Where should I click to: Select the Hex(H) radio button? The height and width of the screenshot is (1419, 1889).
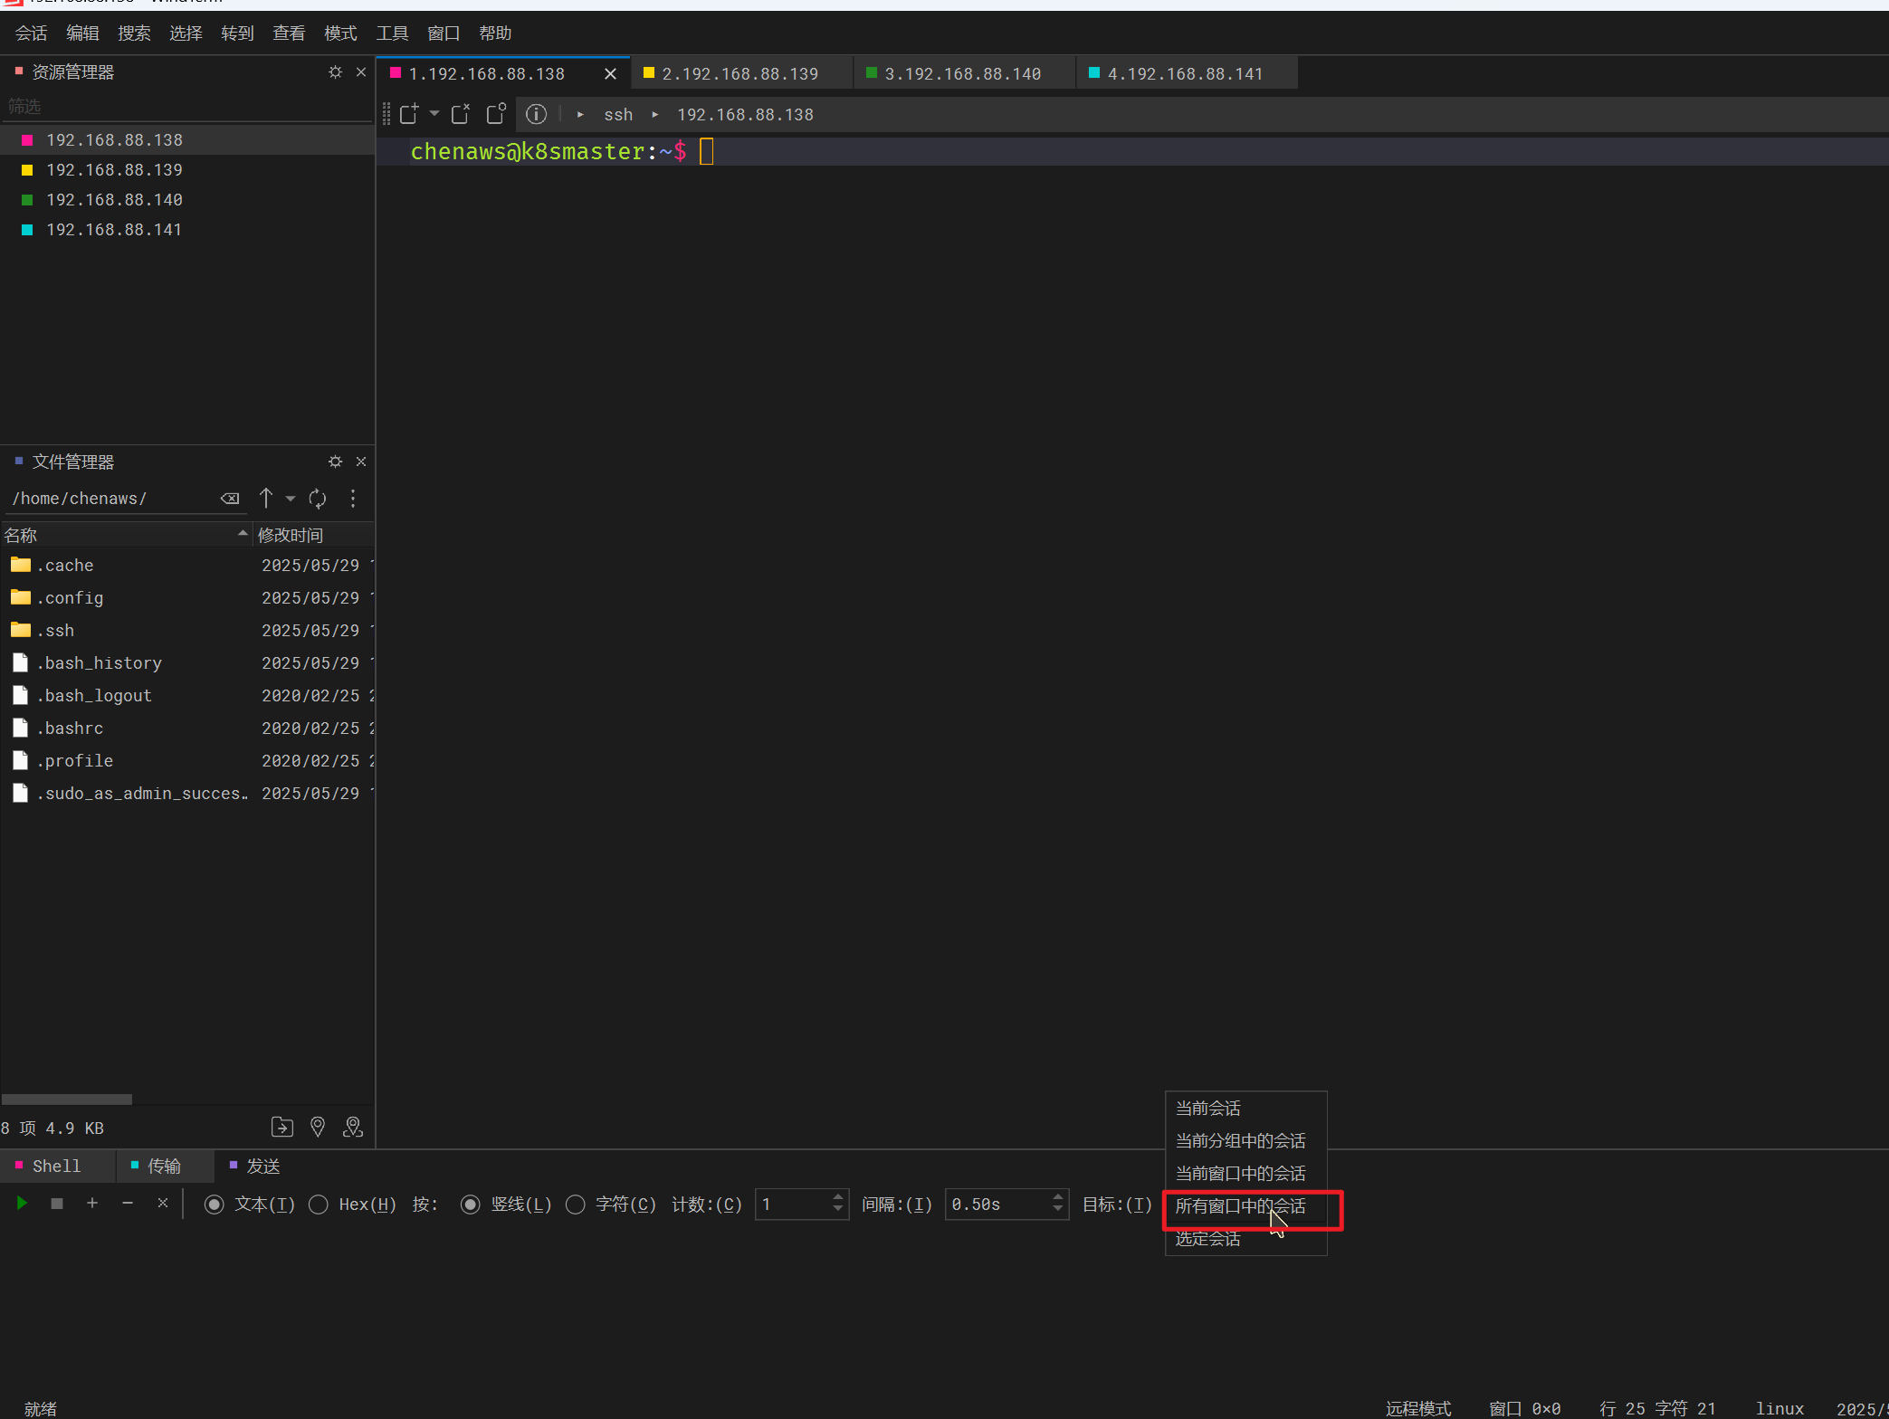point(319,1205)
